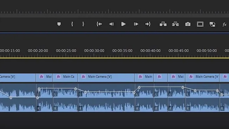Screen dimensions: 229x129
Task: Toggle the global fx mute button
Action: [225, 25]
